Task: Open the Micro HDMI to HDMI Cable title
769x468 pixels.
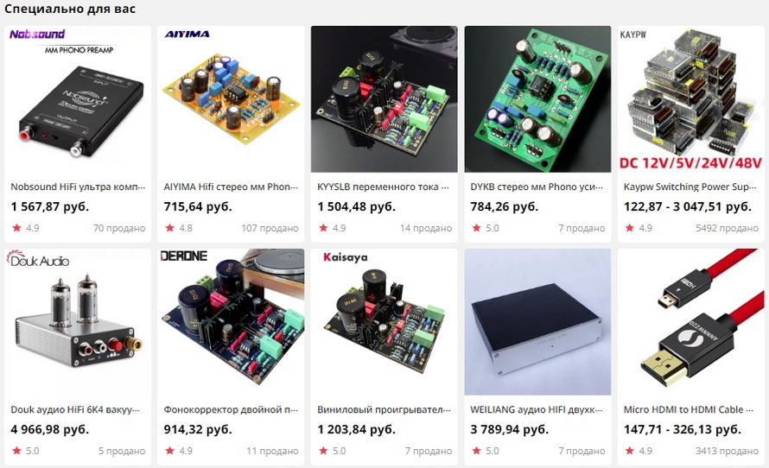Action: [689, 409]
